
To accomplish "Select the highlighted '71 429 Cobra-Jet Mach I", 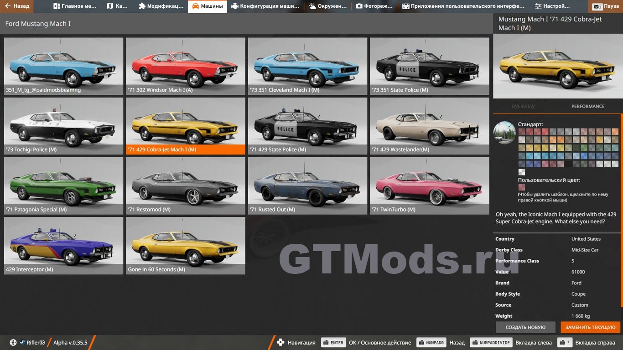I will click(x=186, y=126).
